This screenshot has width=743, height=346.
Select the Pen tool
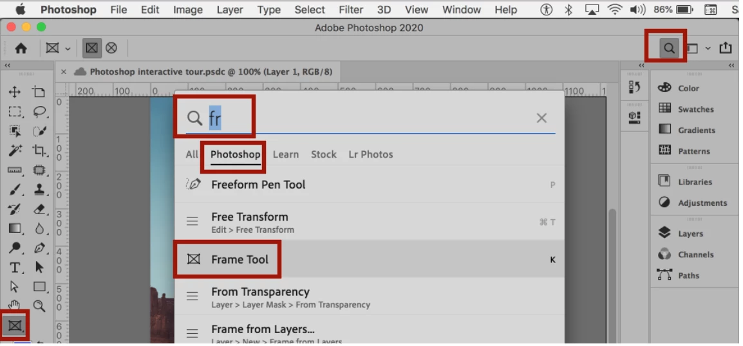39,248
